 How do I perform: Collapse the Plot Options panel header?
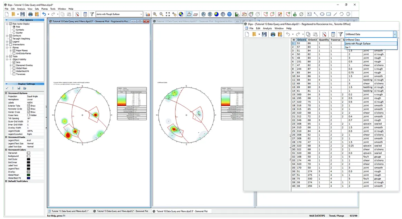coord(25,20)
